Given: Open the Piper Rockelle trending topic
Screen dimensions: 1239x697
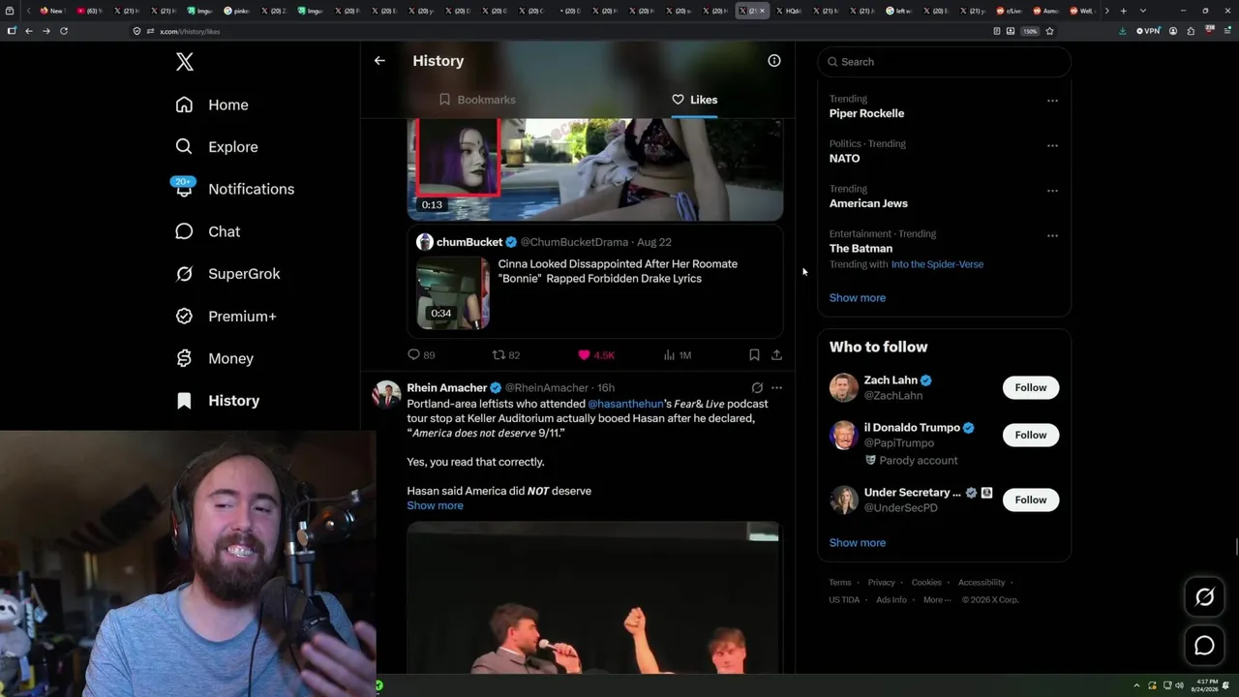Looking at the screenshot, I should point(866,113).
